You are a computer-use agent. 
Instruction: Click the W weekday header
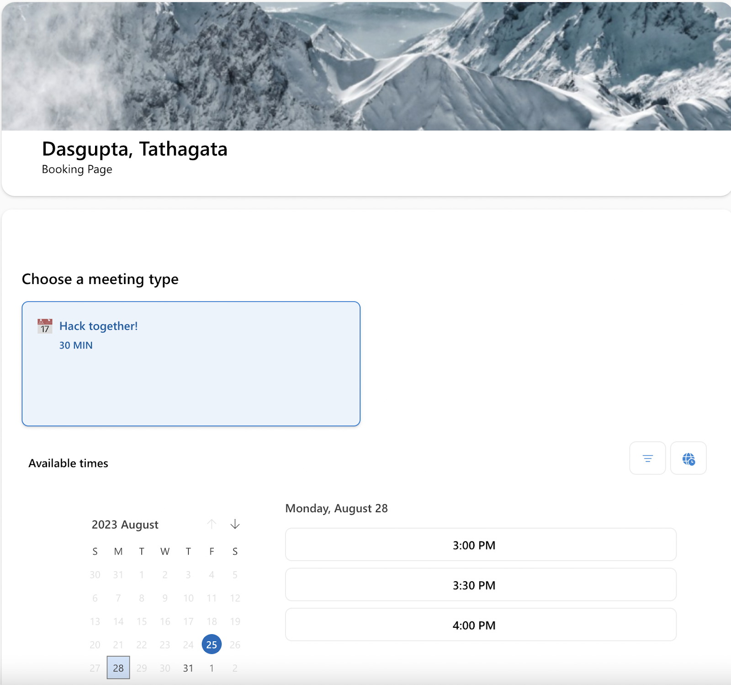click(165, 551)
